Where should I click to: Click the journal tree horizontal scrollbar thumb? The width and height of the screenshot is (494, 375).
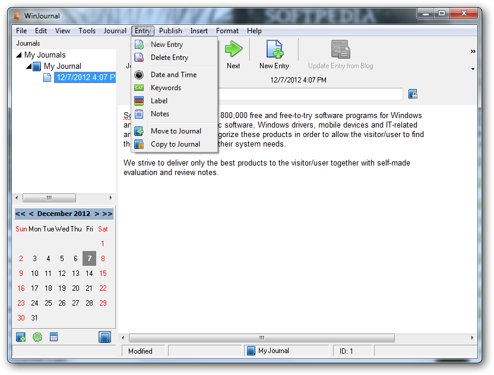point(49,198)
